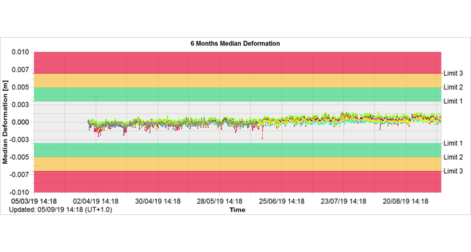Click the "Time" x-axis label

click(x=237, y=210)
